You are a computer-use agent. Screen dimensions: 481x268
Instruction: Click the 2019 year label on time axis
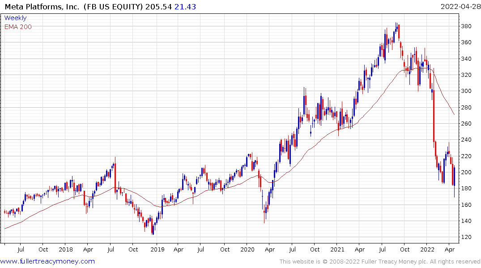[157, 249]
